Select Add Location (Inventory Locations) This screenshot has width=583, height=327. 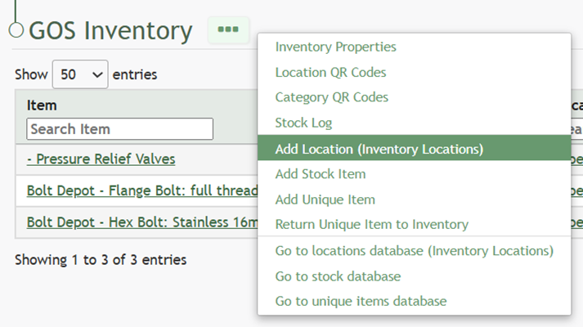pos(379,149)
